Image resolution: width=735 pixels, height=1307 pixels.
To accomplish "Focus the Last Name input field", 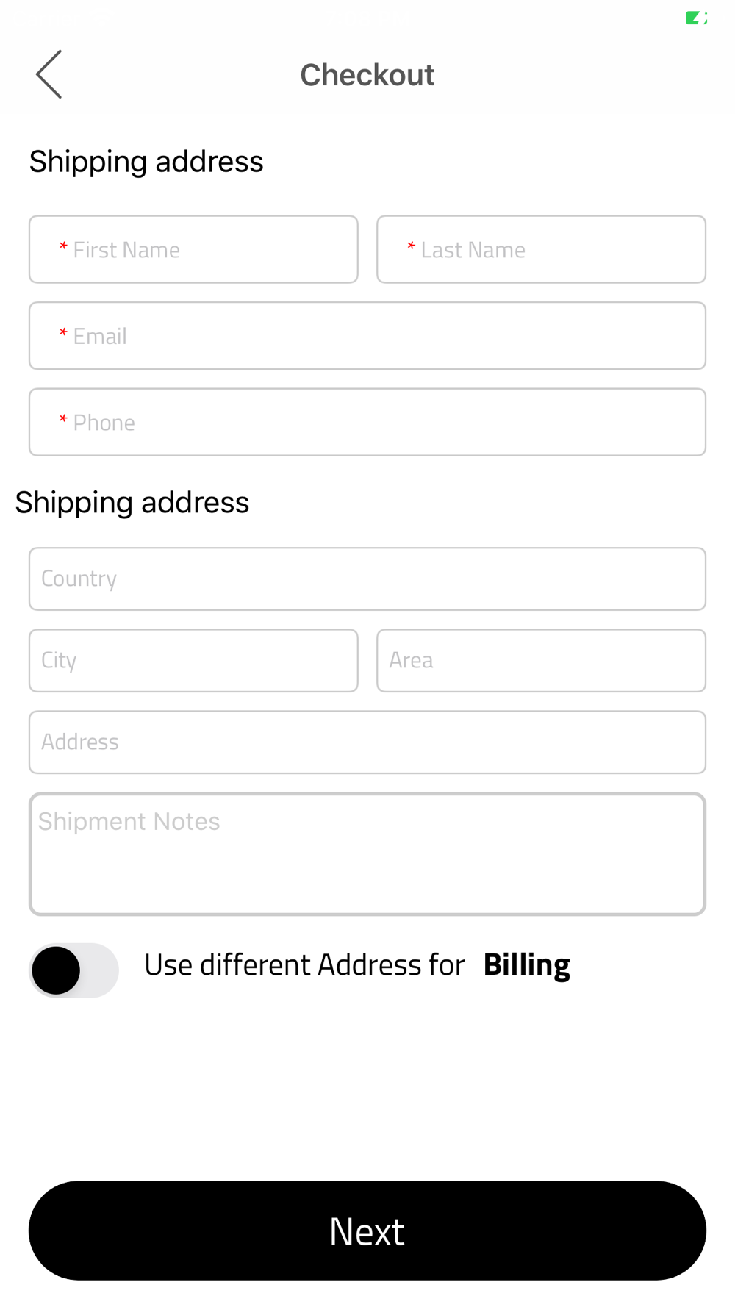I will pos(542,249).
